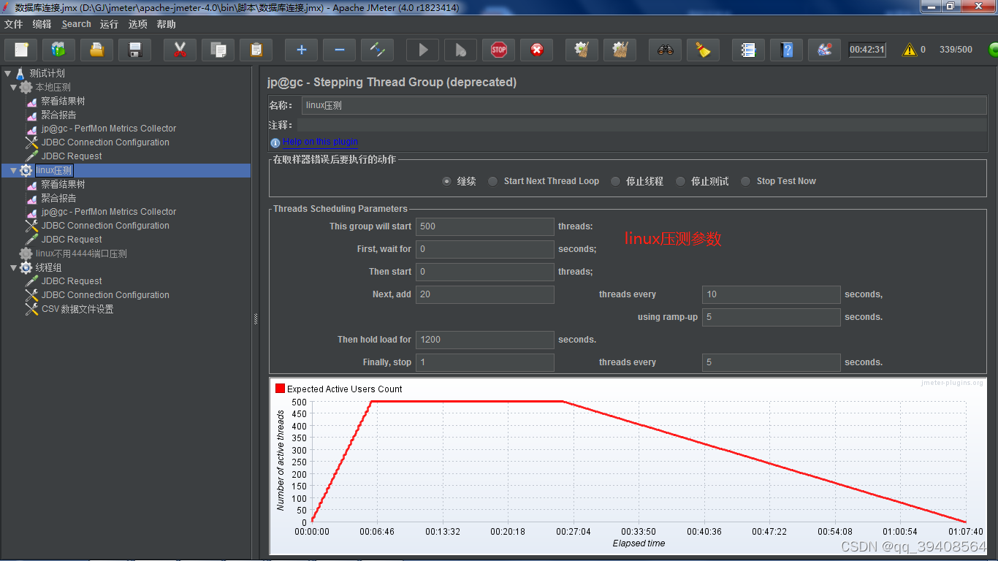
Task: Click the New test plan toolbar icon
Action: (21, 50)
